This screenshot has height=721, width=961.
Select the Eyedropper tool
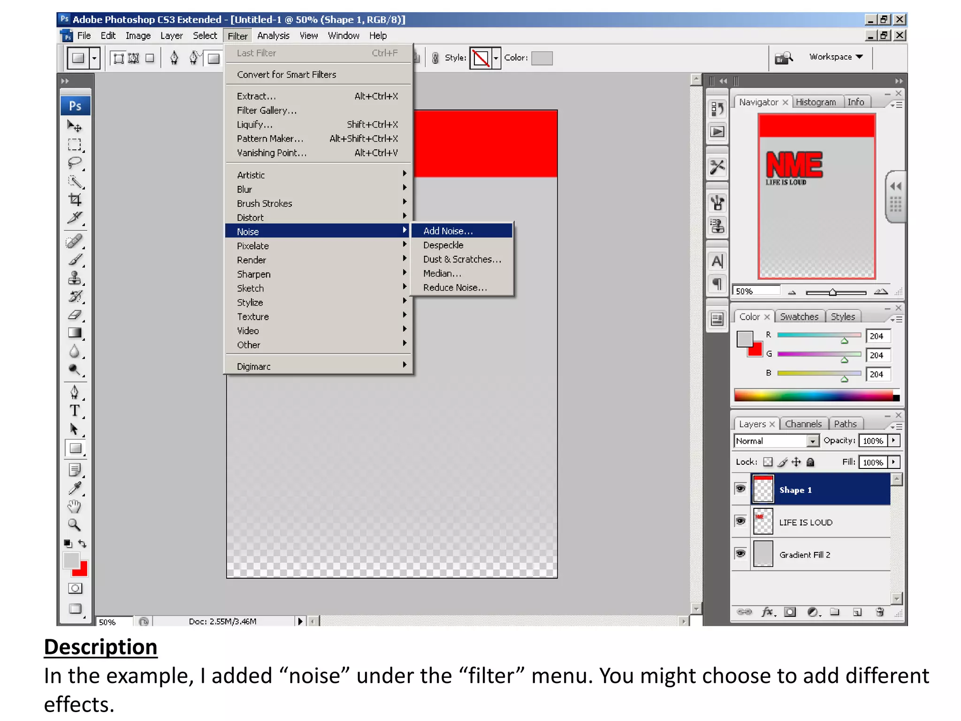click(74, 488)
